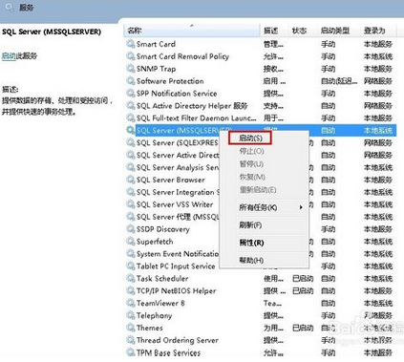
Task: Select the SQL Server VSS Writer name
Action: point(175,204)
